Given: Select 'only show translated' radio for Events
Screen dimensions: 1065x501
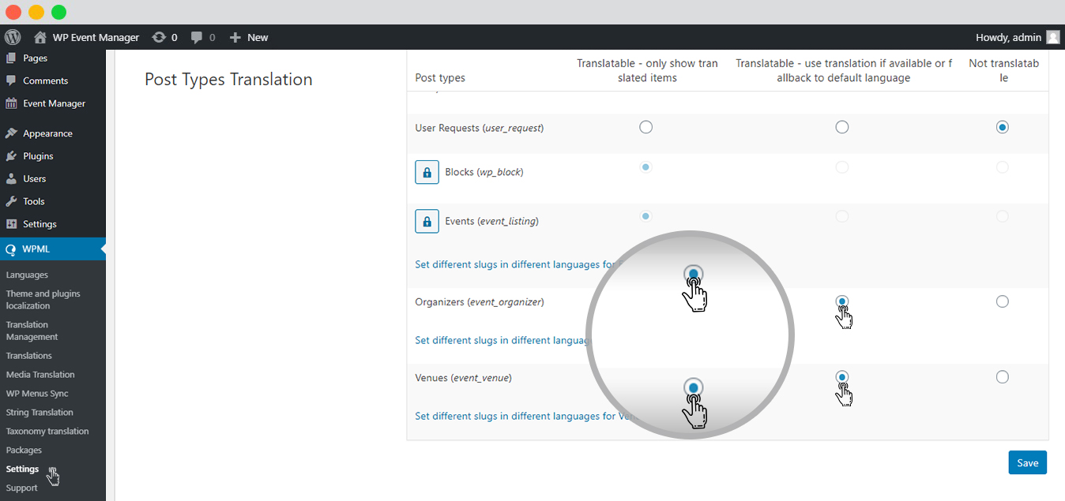Looking at the screenshot, I should (x=646, y=216).
